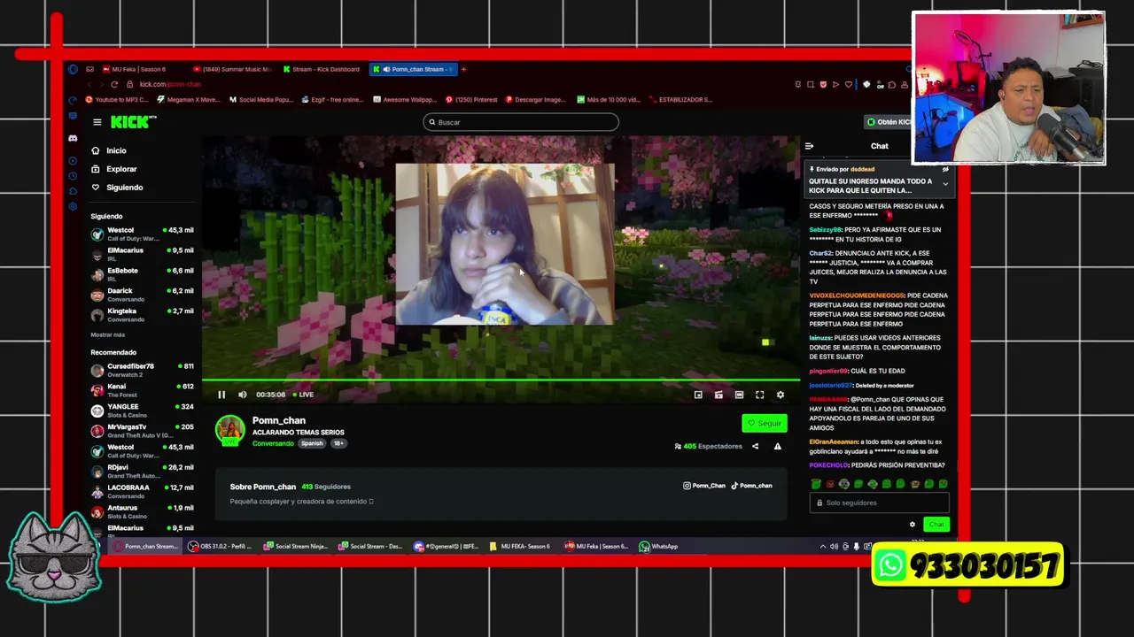
Task: Click the Solo seguidores chat input
Action: [879, 503]
